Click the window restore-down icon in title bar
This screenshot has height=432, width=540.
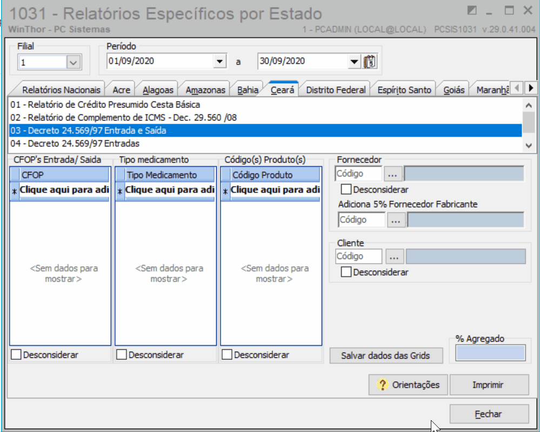click(x=472, y=11)
